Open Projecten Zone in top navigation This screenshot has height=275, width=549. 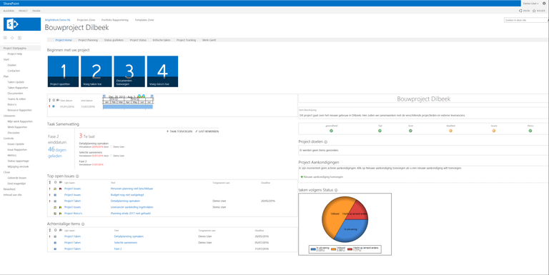point(86,20)
